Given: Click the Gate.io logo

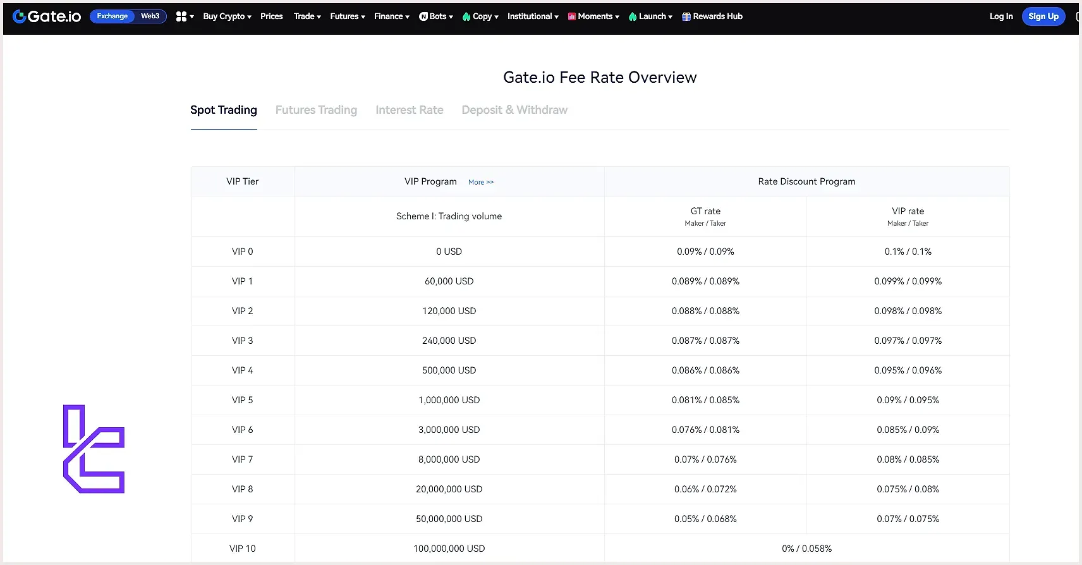Looking at the screenshot, I should pos(47,16).
